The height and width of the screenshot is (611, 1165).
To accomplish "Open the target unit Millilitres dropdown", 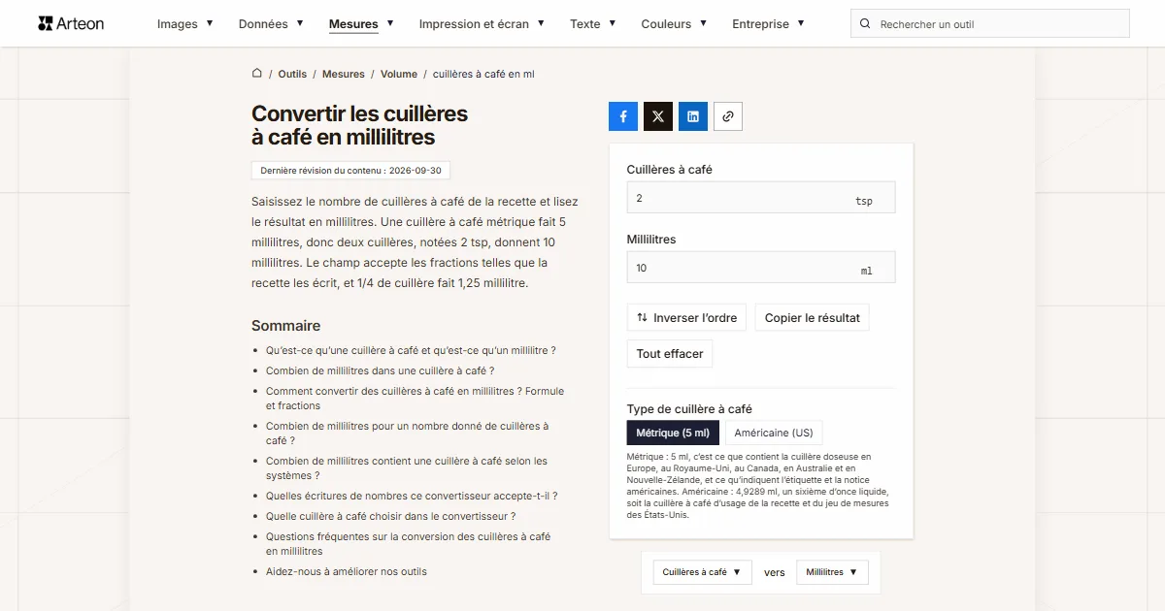I will 832,572.
